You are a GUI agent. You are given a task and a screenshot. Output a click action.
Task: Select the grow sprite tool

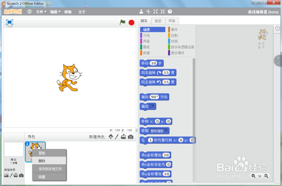pyautogui.click(x=155, y=12)
